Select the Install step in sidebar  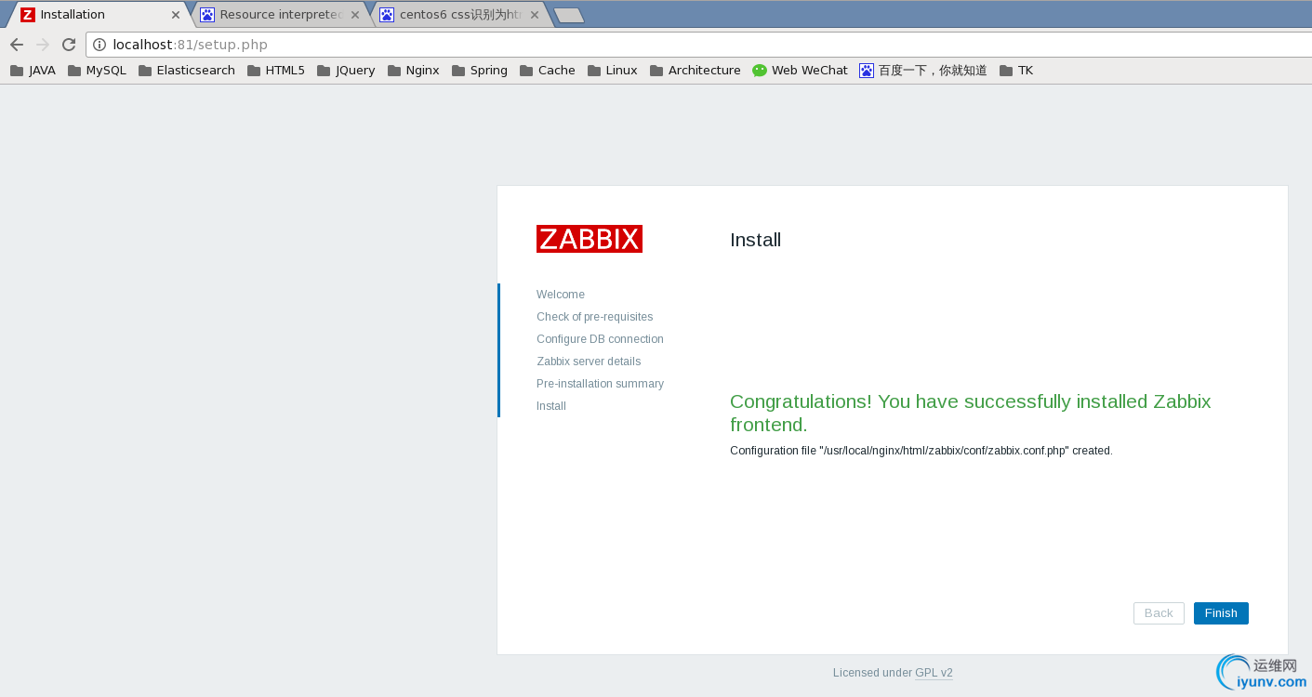(551, 406)
